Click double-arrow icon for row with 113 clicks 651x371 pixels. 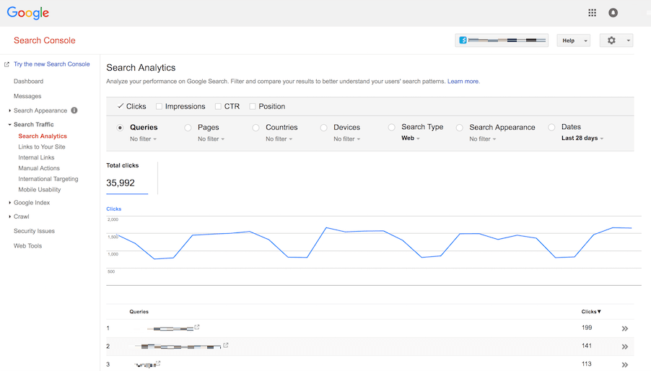click(x=624, y=365)
